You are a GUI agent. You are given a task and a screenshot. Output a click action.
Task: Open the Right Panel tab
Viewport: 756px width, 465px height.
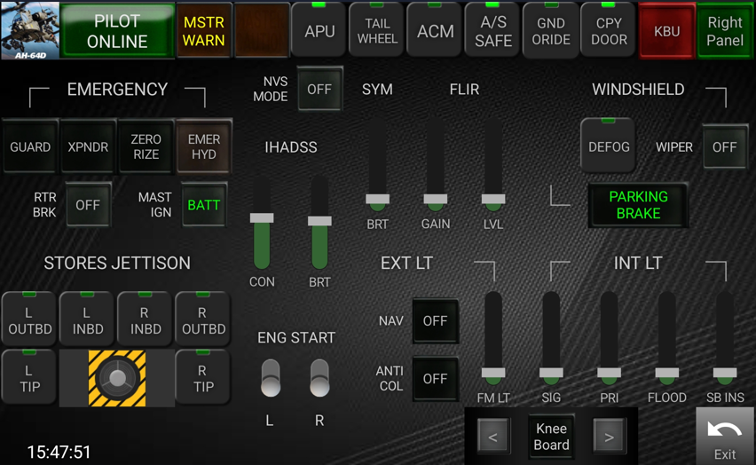[725, 31]
